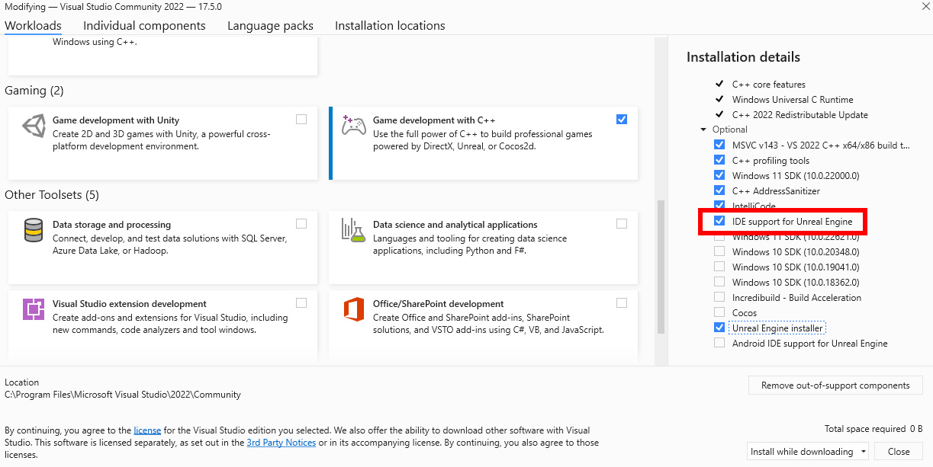Uncheck the Game development with C++ workload
The width and height of the screenshot is (933, 467).
coord(622,119)
